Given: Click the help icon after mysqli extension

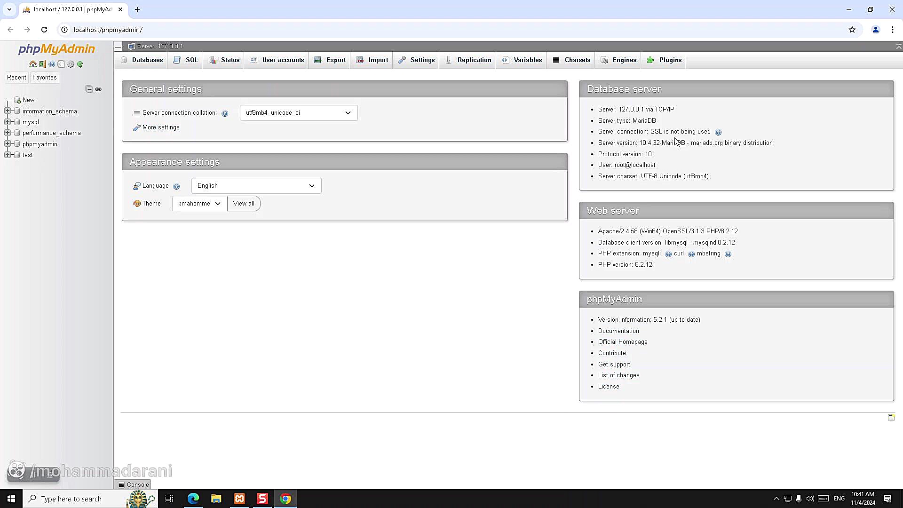Looking at the screenshot, I should pos(668,254).
